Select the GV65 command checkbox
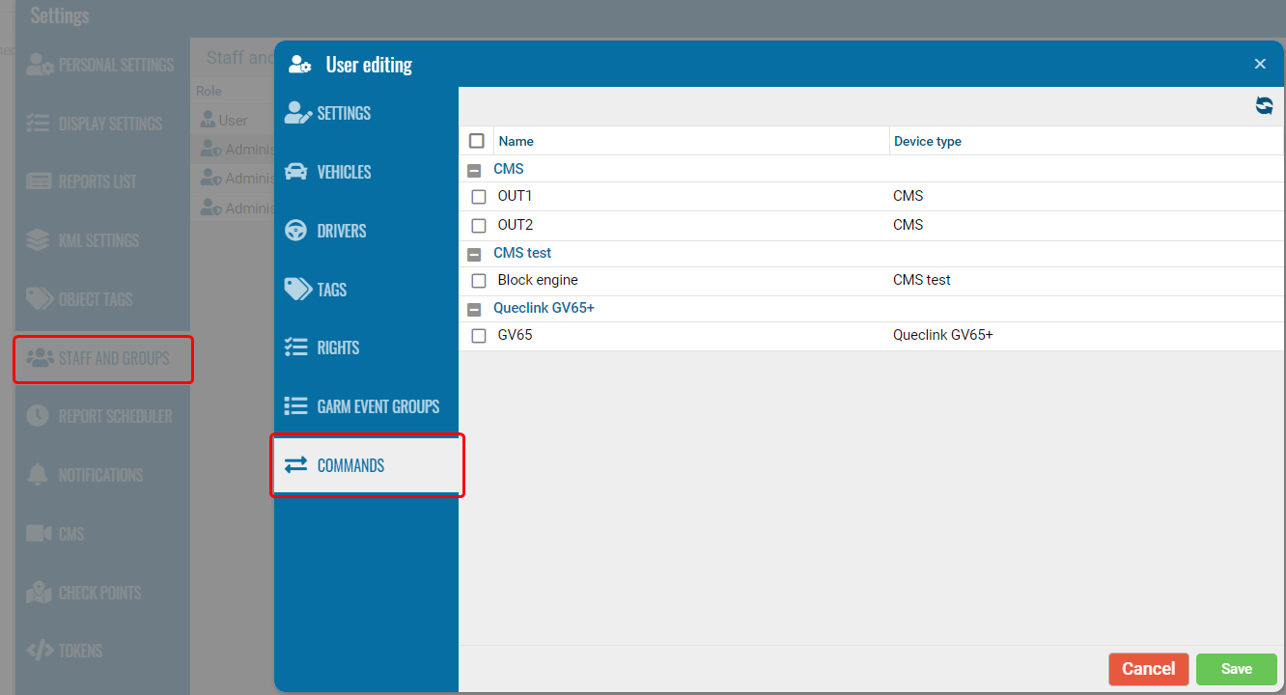 479,336
